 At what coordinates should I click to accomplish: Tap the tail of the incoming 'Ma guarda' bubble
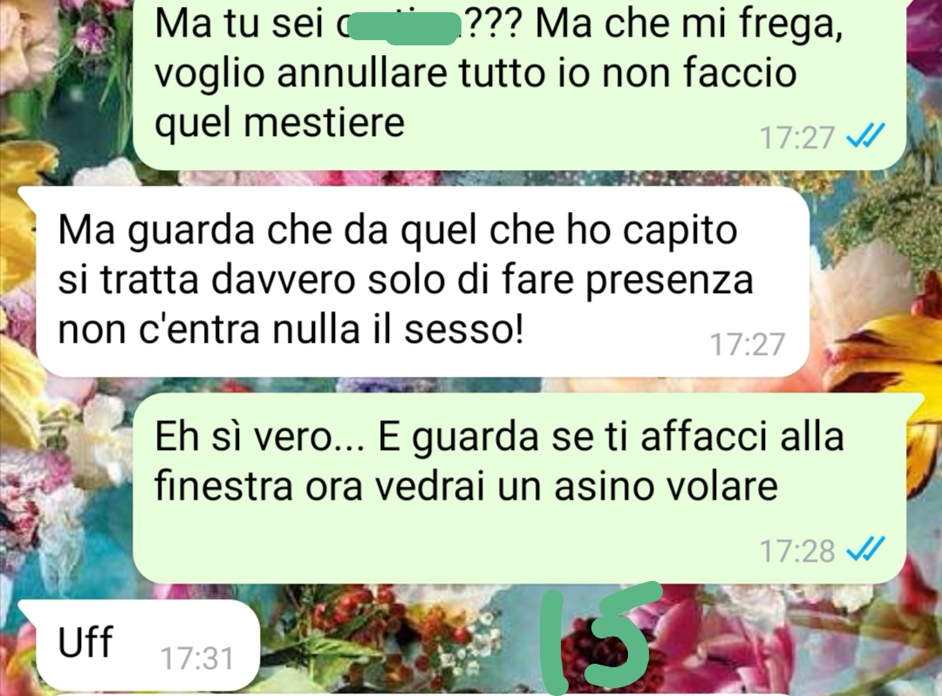28,195
